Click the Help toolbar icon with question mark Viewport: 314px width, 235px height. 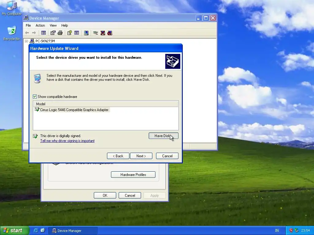(x=70, y=33)
